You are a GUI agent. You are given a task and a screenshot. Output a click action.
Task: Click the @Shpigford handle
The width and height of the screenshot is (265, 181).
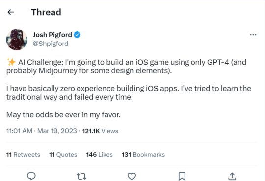coord(51,44)
